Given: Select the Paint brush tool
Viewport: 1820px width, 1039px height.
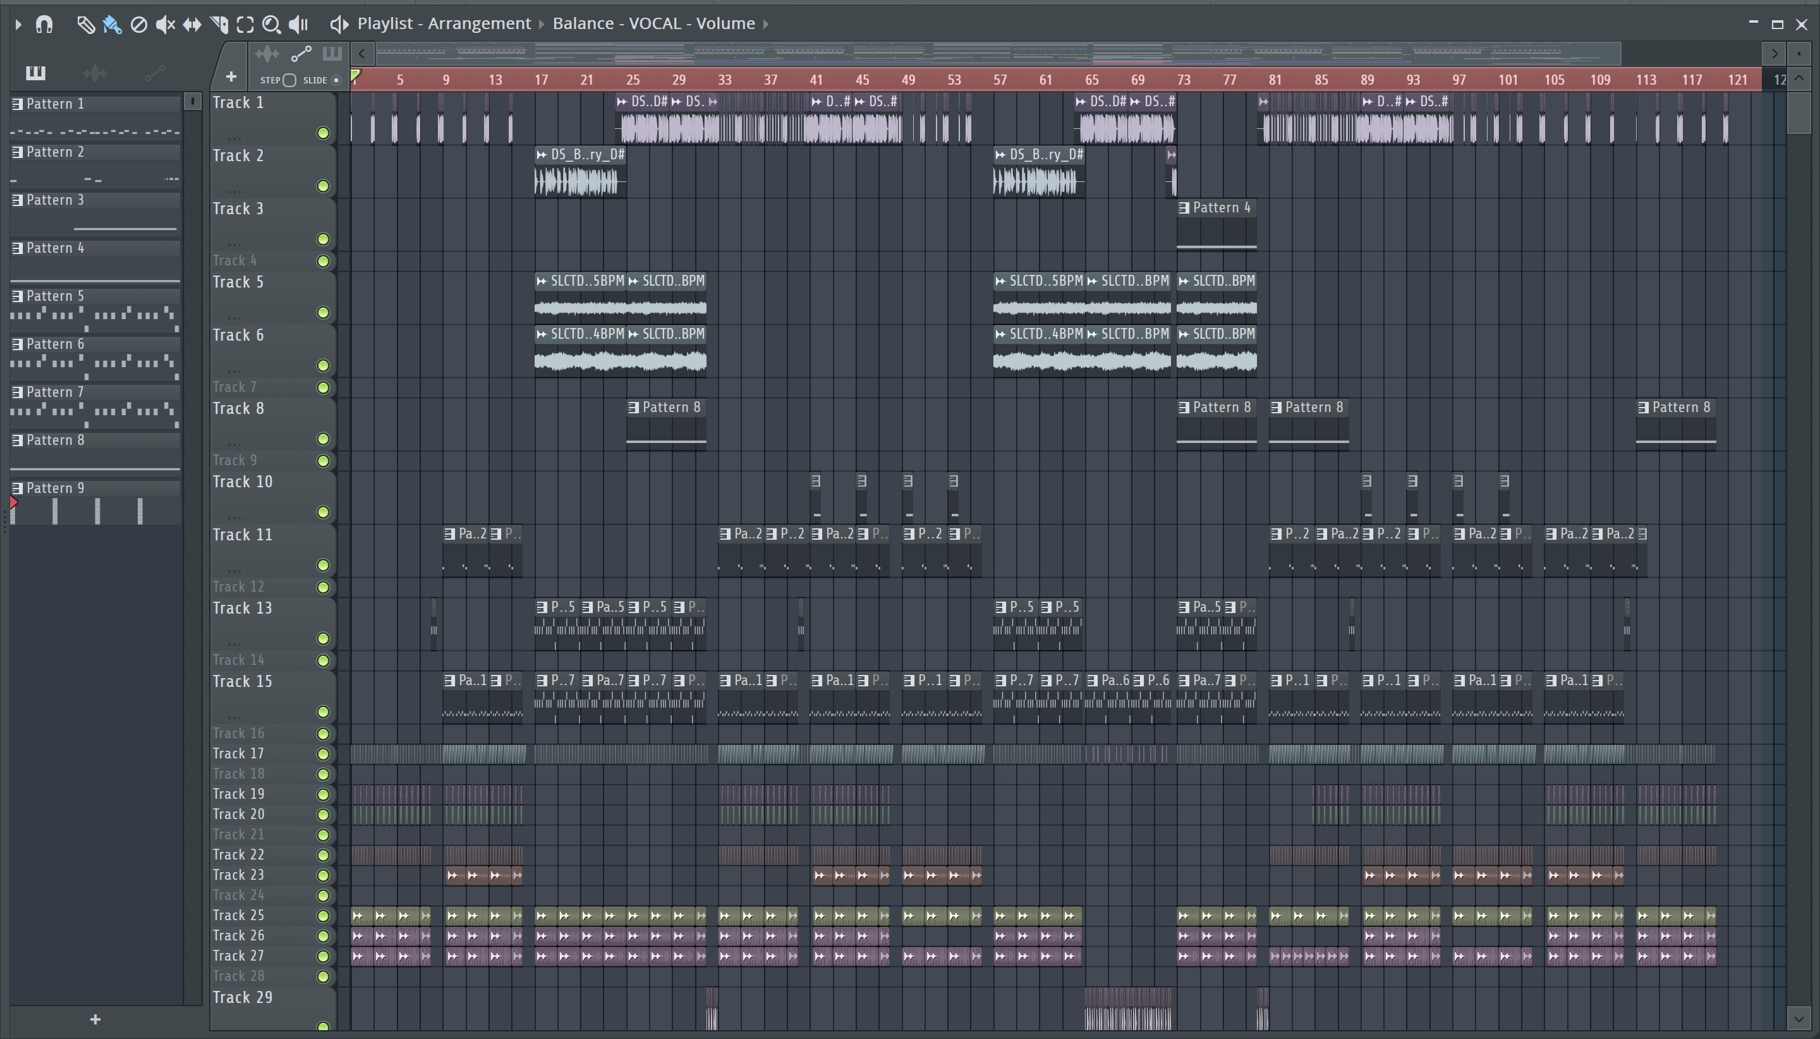Looking at the screenshot, I should tap(112, 25).
